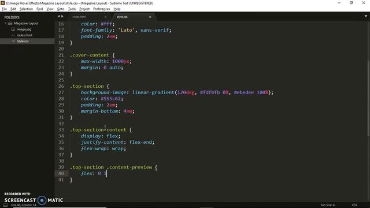370x208 pixels.
Task: Open the Selection menu
Action: pos(26,9)
